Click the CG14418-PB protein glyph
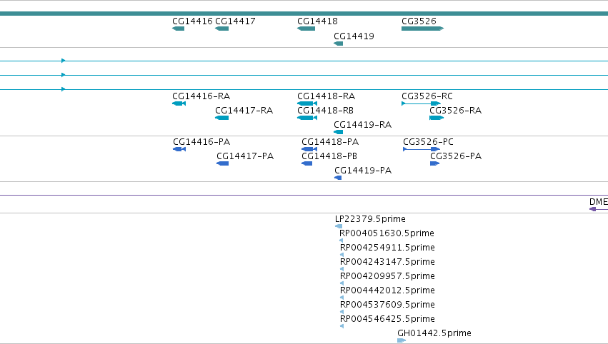The image size is (608, 344). click(x=307, y=163)
